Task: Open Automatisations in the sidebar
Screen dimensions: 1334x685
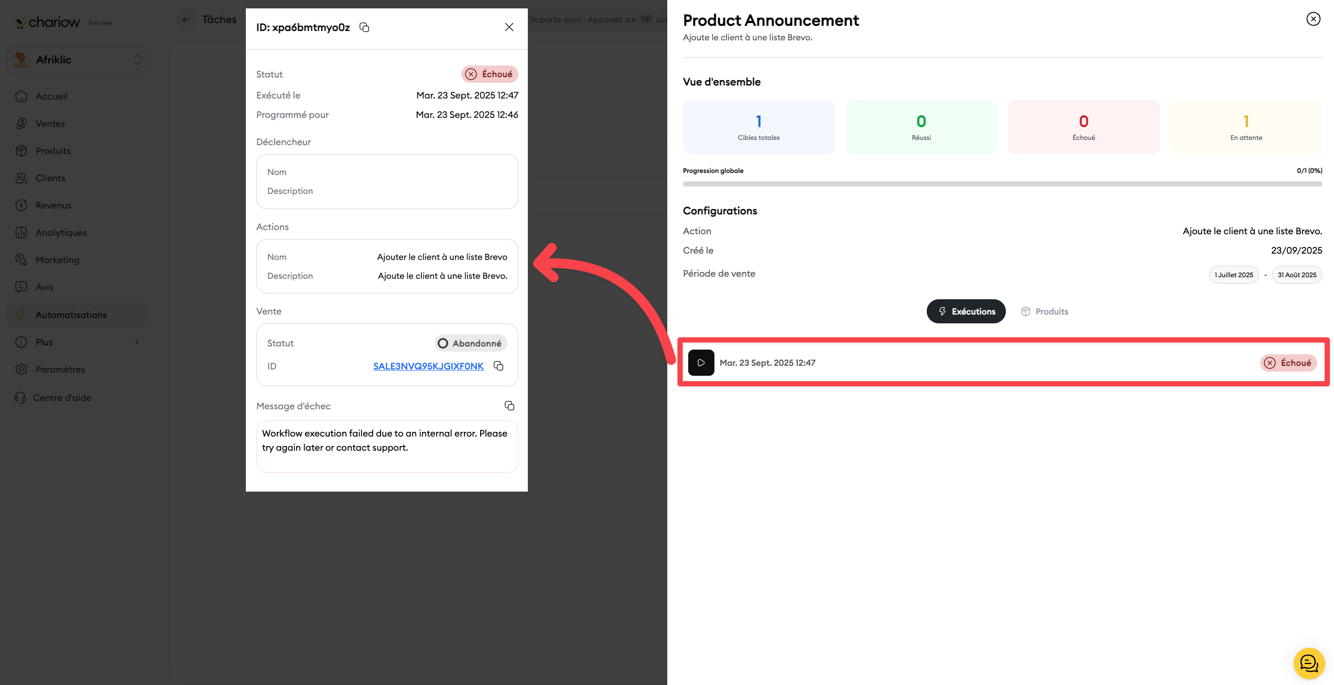Action: (x=71, y=314)
